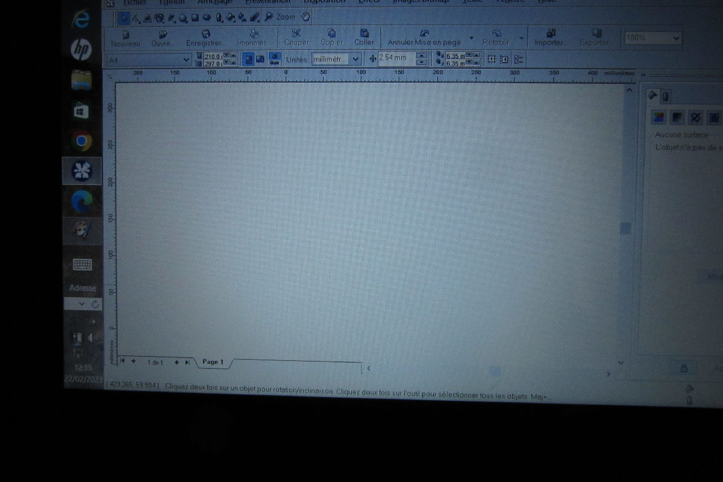Image resolution: width=723 pixels, height=482 pixels.
Task: Select the Pick (arrow) tool
Action: [124, 17]
